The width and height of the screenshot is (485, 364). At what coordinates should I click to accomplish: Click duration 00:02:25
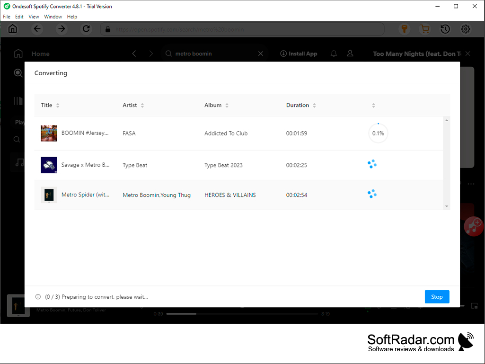[x=297, y=165]
